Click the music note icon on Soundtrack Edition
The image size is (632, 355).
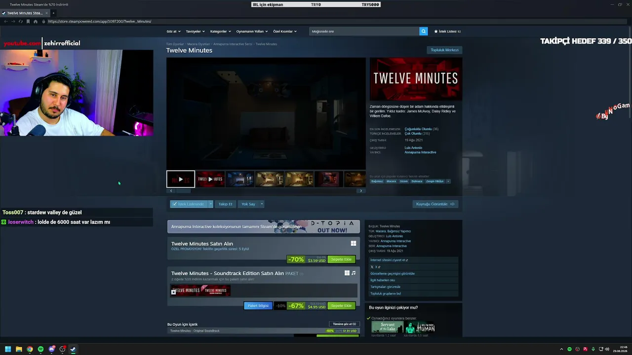pyautogui.click(x=354, y=273)
